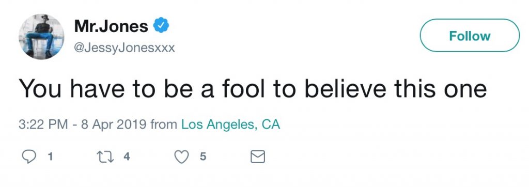The height and width of the screenshot is (187, 529).
Task: Open the Mr.Jones display name link
Action: click(111, 26)
